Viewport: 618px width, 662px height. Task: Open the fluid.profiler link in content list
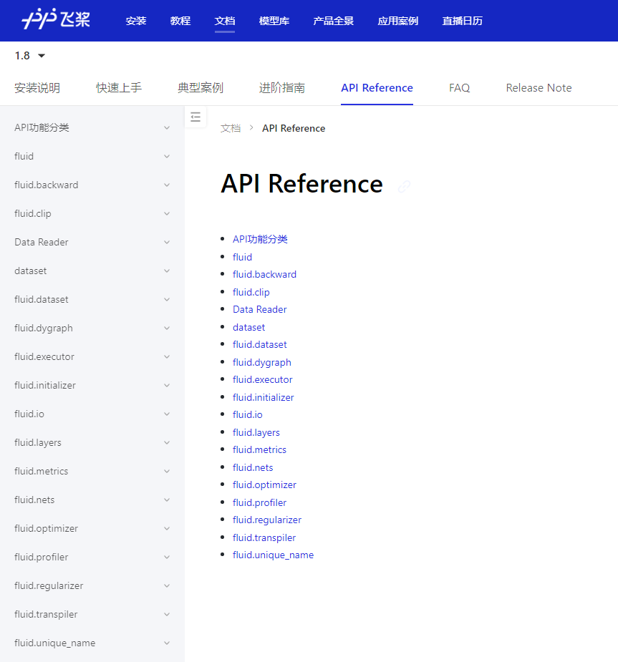pyautogui.click(x=259, y=502)
